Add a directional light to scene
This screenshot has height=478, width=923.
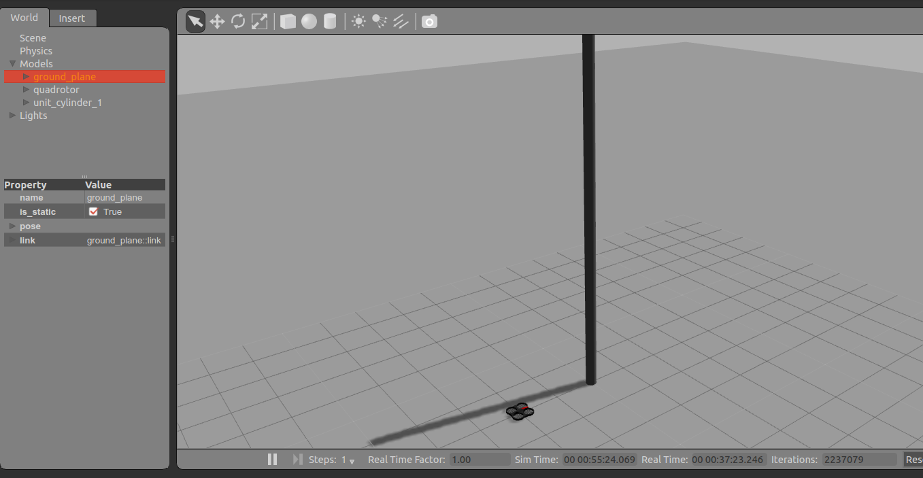click(401, 22)
